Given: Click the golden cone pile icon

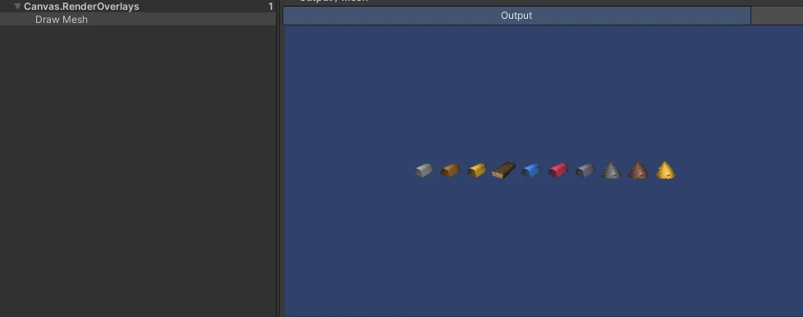Looking at the screenshot, I should (x=665, y=170).
